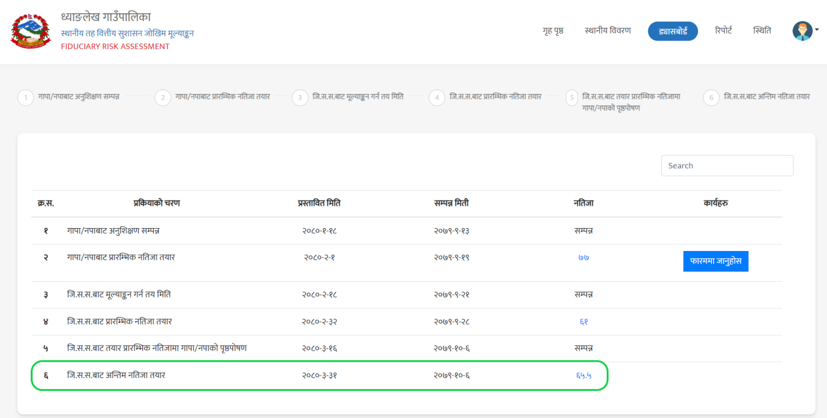Open the user profile avatar menu
The width and height of the screenshot is (827, 418).
(x=802, y=31)
